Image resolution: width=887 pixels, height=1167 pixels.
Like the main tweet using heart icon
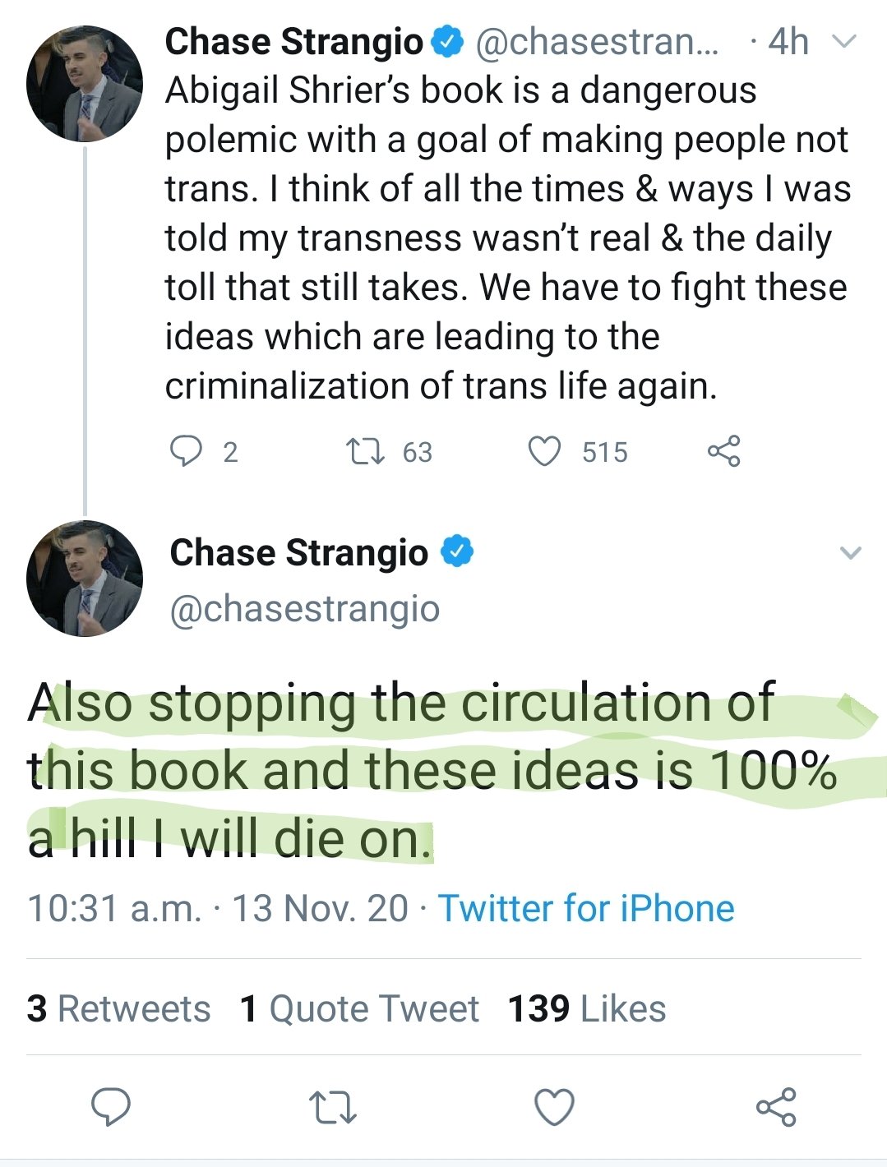(554, 1106)
